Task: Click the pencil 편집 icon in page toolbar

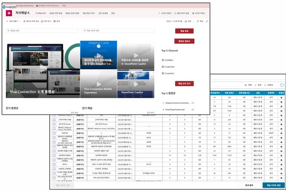Action: click(x=200, y=21)
